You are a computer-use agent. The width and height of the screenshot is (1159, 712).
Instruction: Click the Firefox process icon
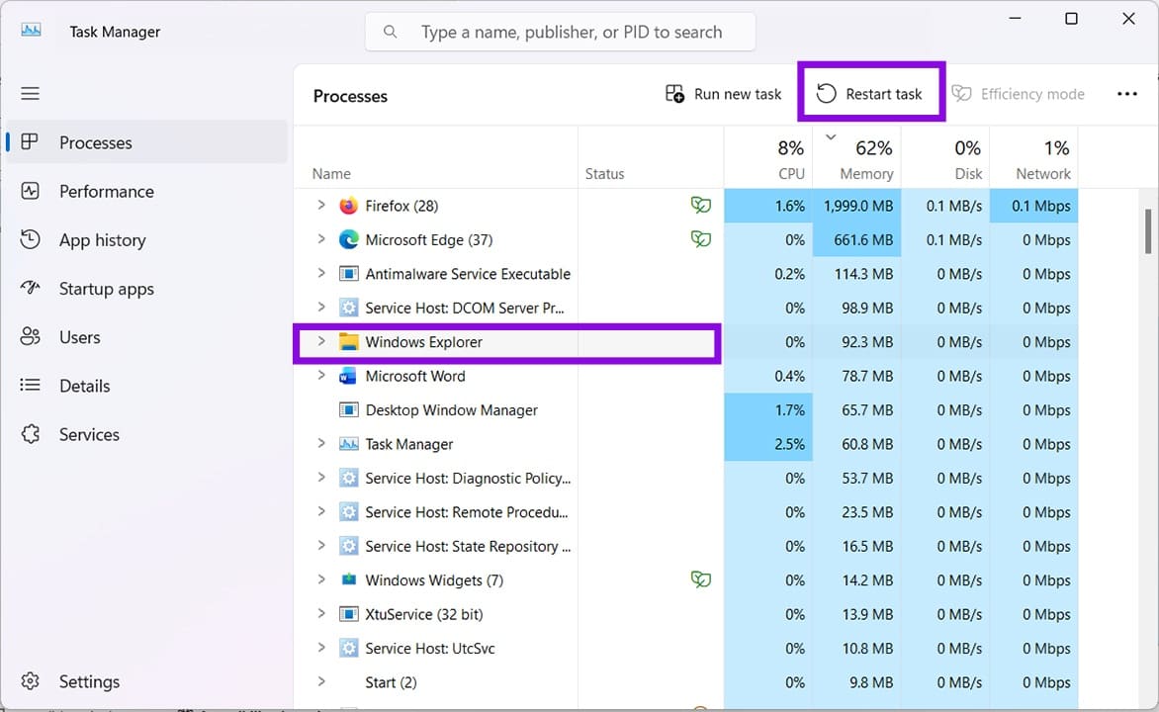[x=348, y=206]
